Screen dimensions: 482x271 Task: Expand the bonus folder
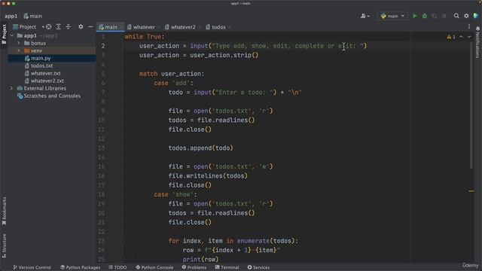click(19, 44)
